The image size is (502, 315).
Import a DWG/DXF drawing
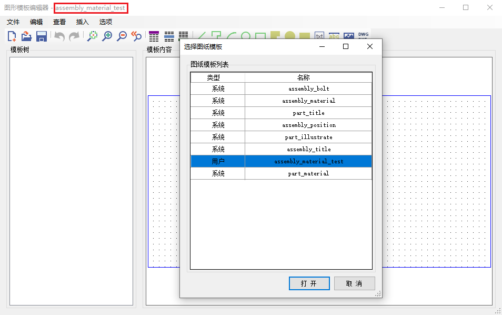coord(364,35)
